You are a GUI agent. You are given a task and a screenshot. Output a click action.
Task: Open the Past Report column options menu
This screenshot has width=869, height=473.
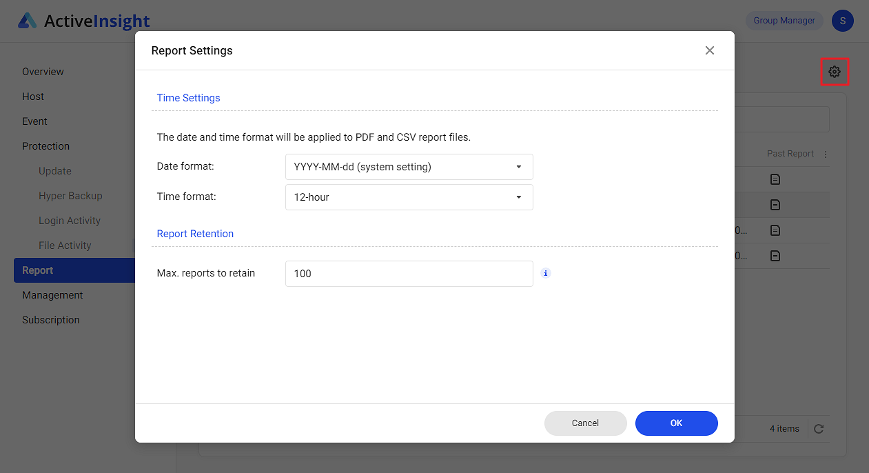[x=825, y=153]
